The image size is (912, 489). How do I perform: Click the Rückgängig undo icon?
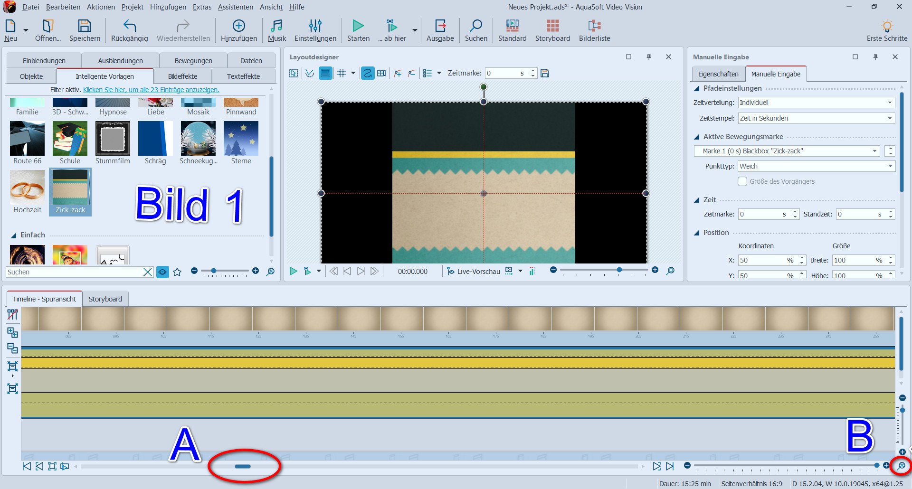pos(129,26)
